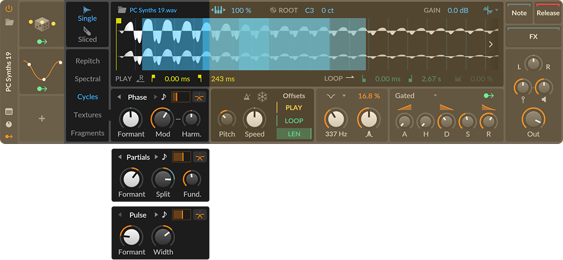
Task: Click the 0 ct fine-tune value
Action: 327,11
